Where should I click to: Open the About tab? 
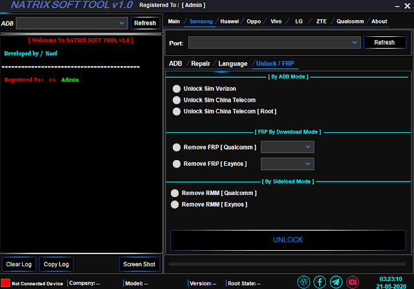[379, 21]
